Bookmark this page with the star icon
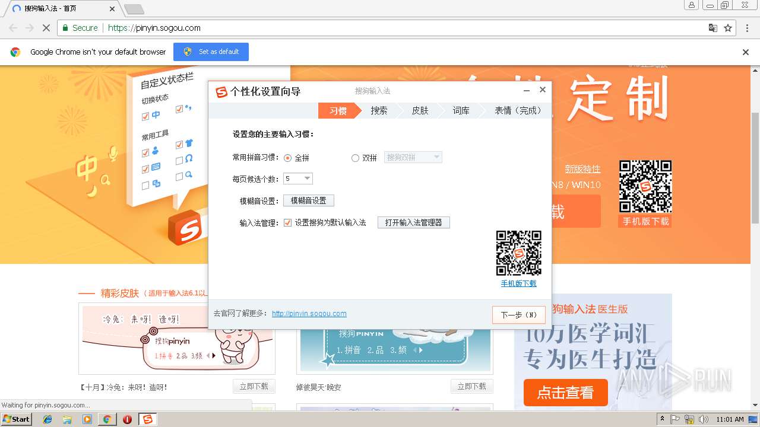Viewport: 760px width, 427px height. (728, 28)
